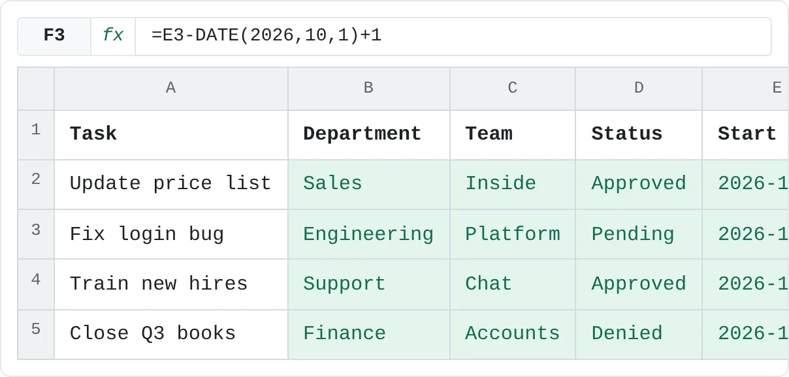Image resolution: width=789 pixels, height=377 pixels.
Task: Click into the formula bar containing =E3-DATE(2026,10,1)+1
Action: coord(453,36)
